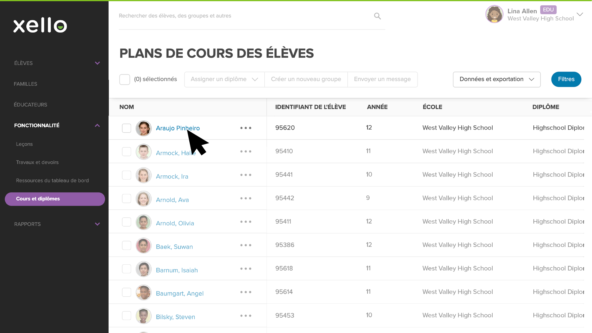The width and height of the screenshot is (592, 333).
Task: Check the box for Araujo Pinheiro
Action: coord(127,128)
